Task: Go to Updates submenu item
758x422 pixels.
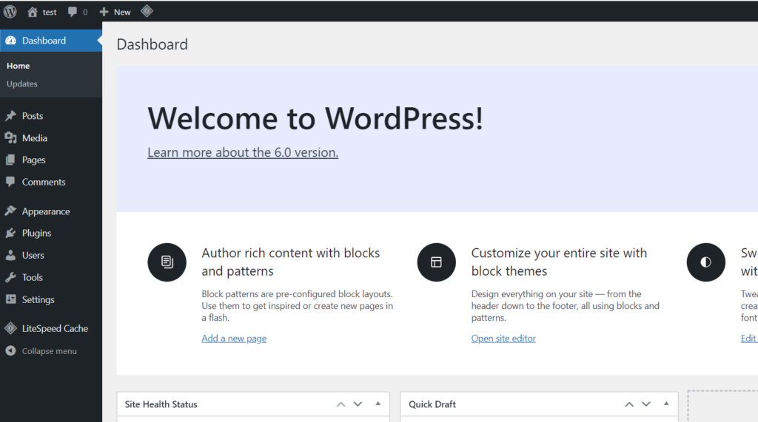Action: pos(22,84)
